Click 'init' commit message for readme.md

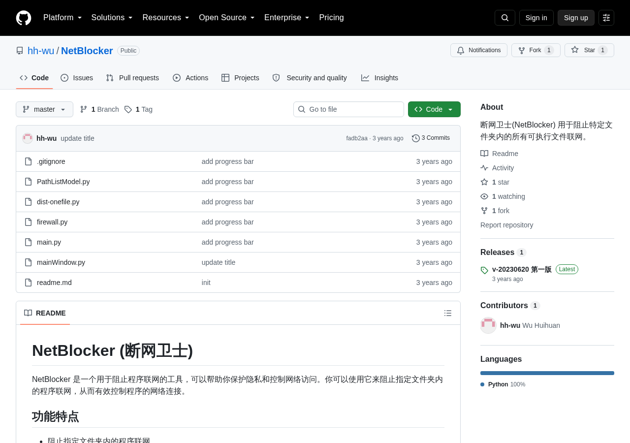[x=206, y=283]
